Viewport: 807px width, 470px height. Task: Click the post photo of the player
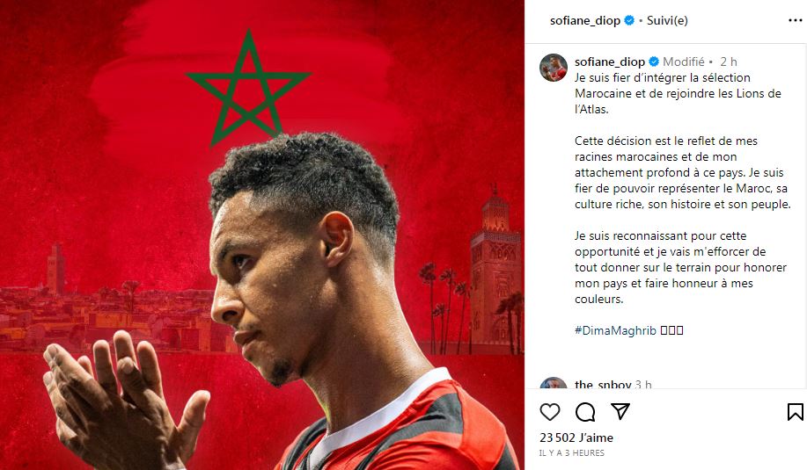pyautogui.click(x=262, y=235)
